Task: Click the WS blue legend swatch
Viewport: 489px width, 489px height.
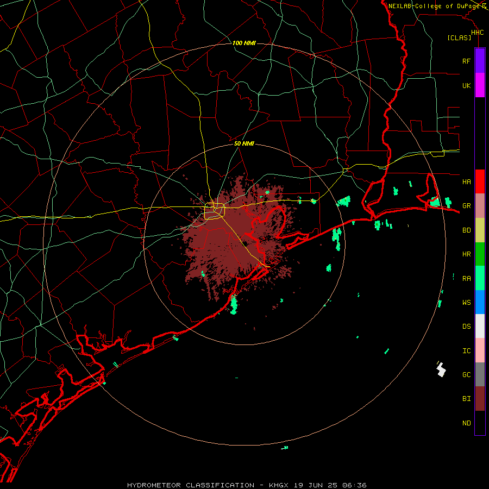Action: tap(480, 302)
